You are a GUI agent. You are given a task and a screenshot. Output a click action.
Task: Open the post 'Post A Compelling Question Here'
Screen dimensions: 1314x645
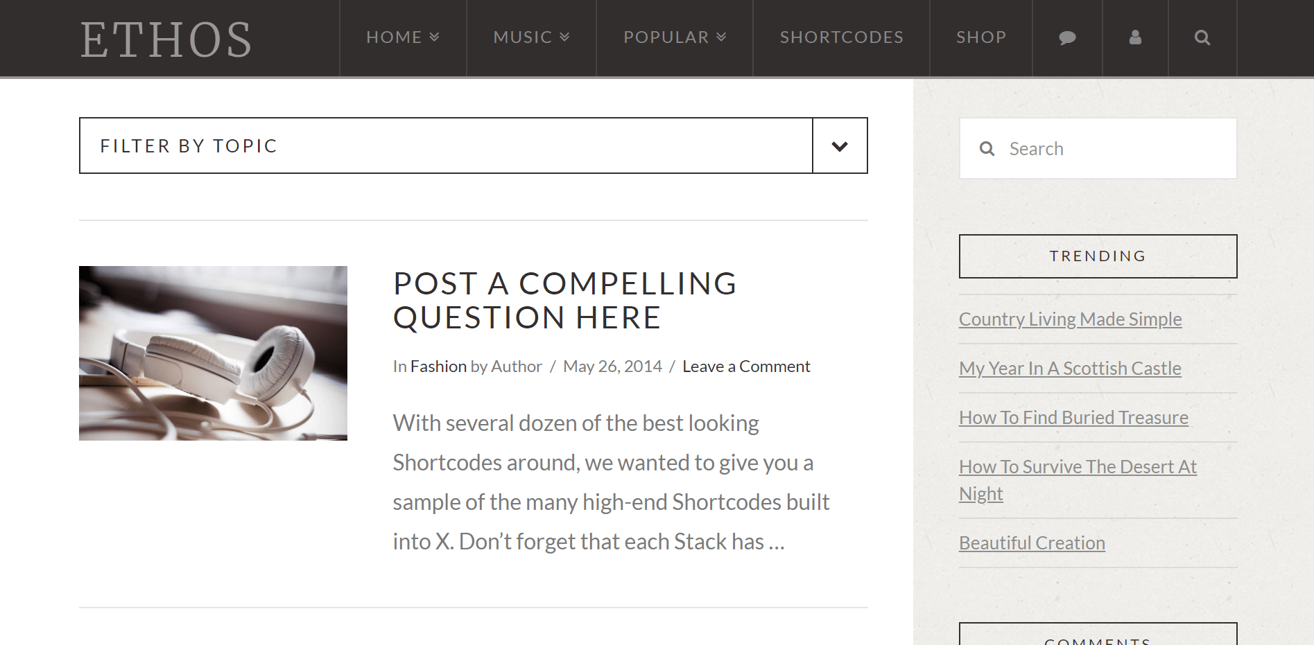[565, 300]
